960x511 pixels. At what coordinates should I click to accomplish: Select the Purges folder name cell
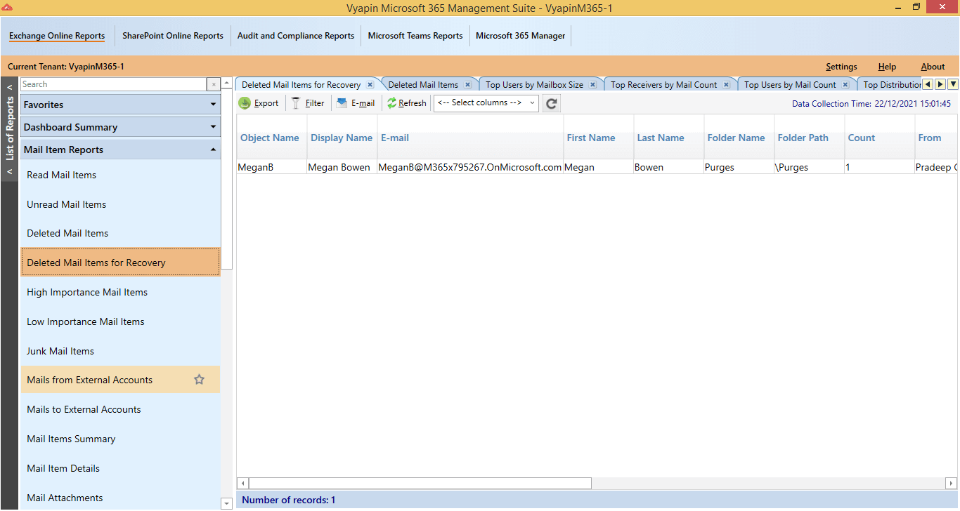[739, 167]
